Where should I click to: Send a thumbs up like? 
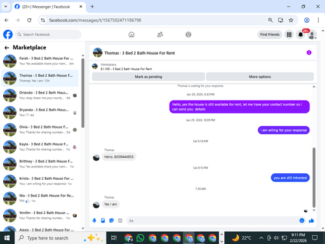click(311, 221)
